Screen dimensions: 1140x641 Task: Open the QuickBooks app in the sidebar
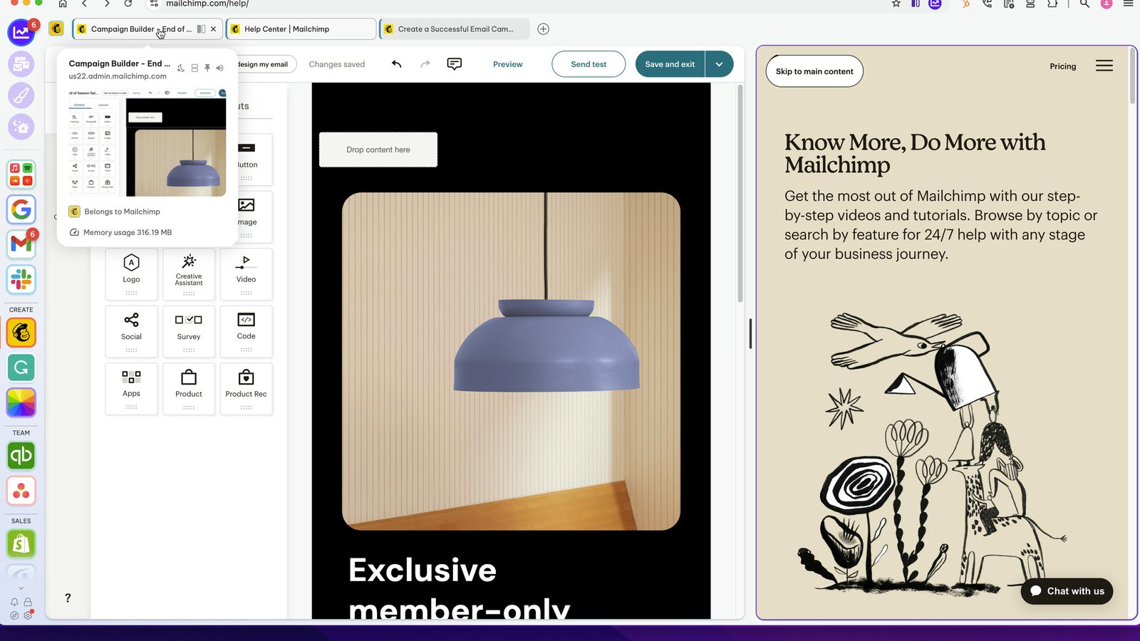pyautogui.click(x=21, y=456)
